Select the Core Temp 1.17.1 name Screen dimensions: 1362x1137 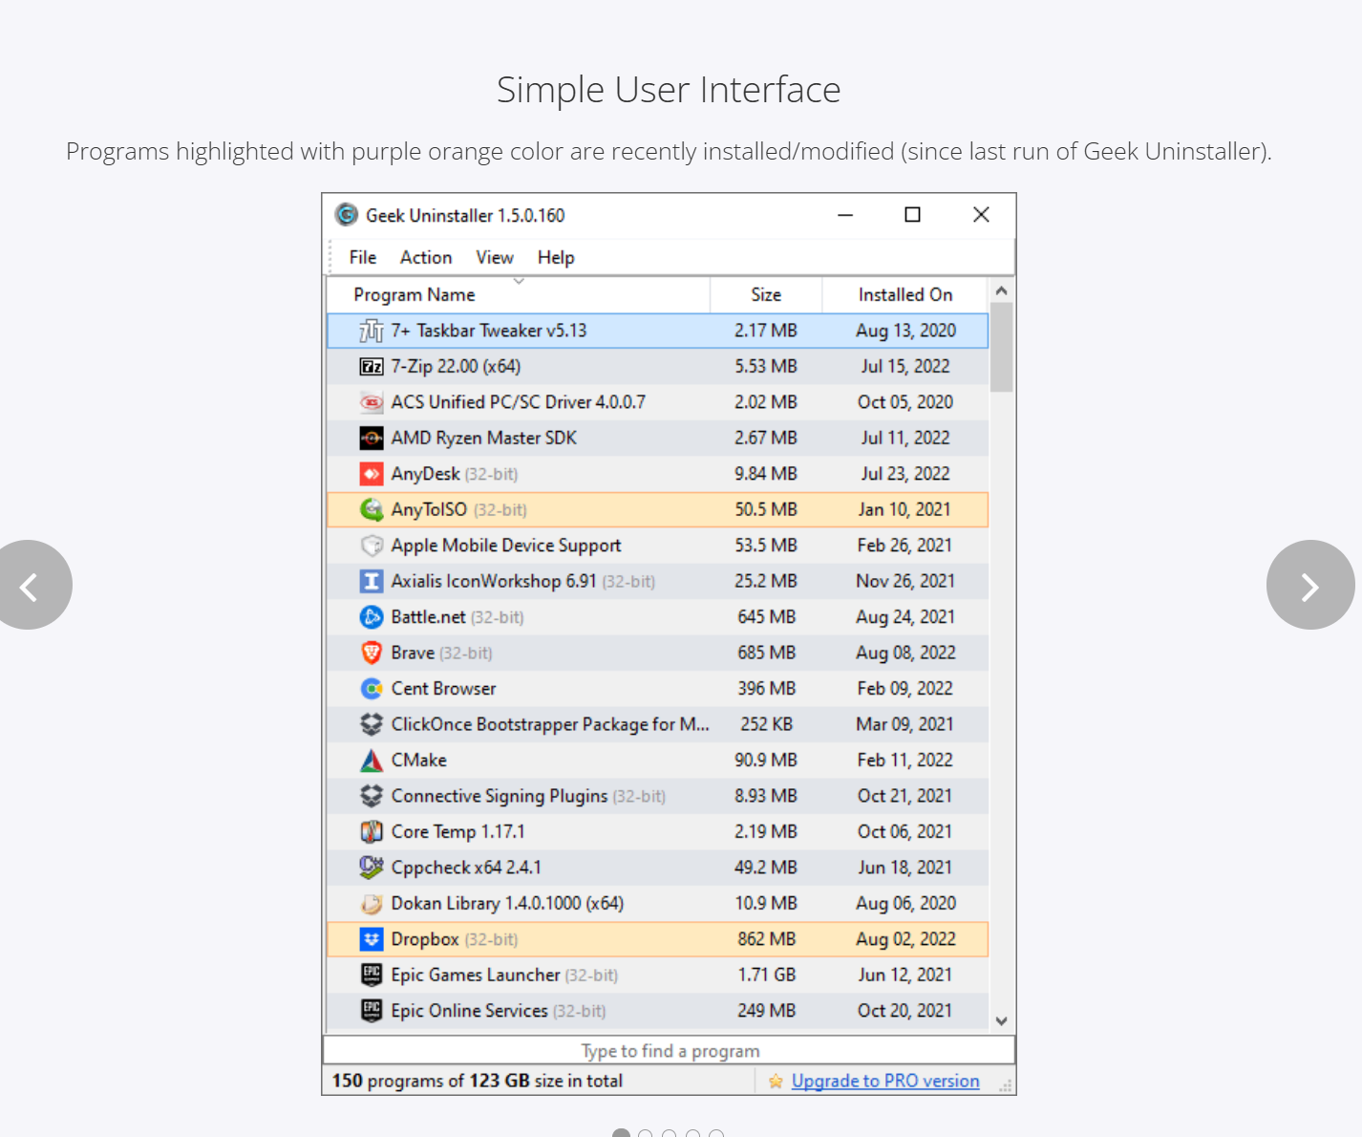(458, 832)
